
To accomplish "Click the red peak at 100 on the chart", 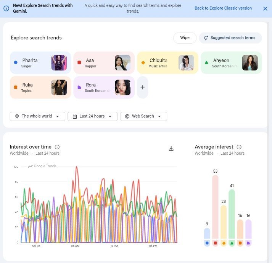I will [77, 167].
